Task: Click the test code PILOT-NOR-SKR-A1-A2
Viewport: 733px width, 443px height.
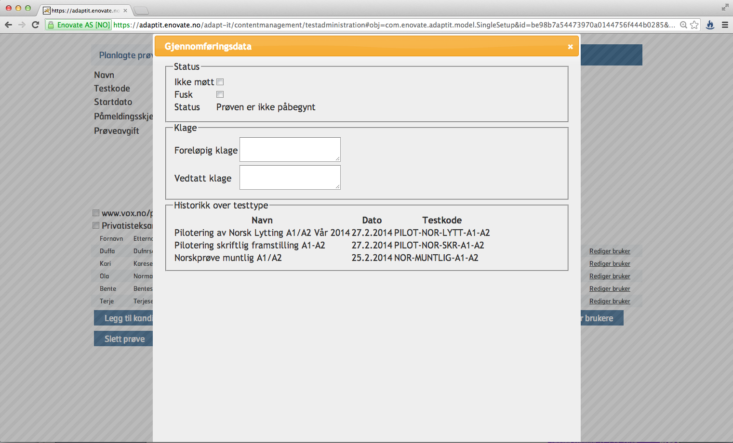Action: [x=439, y=246]
